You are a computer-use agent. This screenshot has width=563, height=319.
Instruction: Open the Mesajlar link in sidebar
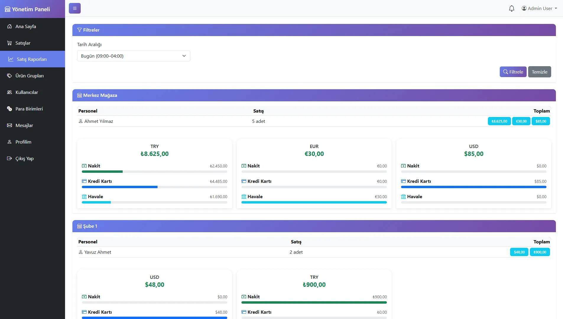click(33, 125)
